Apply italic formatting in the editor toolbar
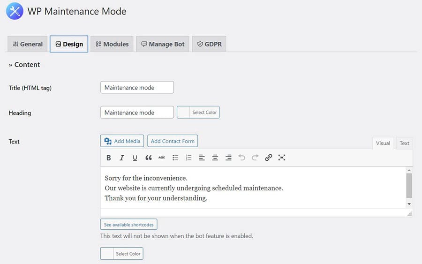Viewport: 422px width, 264px height. pos(122,158)
